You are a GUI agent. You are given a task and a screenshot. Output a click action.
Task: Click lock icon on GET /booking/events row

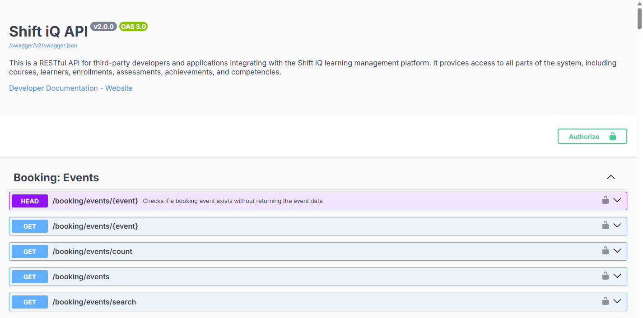click(x=606, y=276)
